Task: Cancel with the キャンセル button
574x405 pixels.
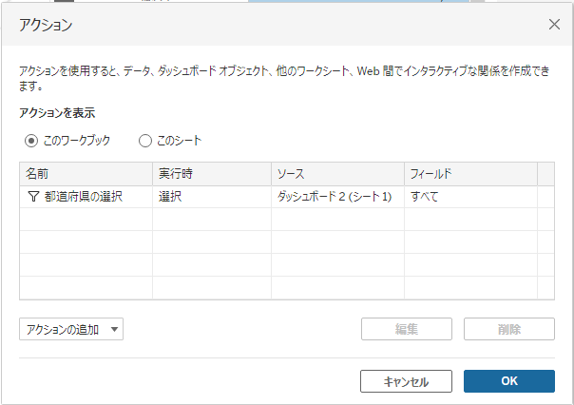Action: (x=406, y=381)
